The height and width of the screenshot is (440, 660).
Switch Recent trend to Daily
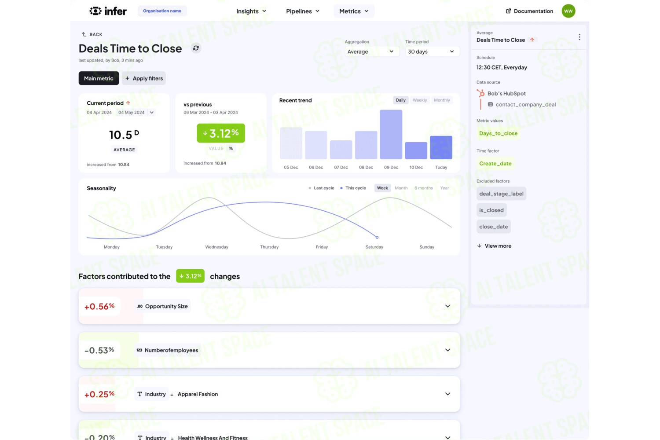pyautogui.click(x=400, y=100)
